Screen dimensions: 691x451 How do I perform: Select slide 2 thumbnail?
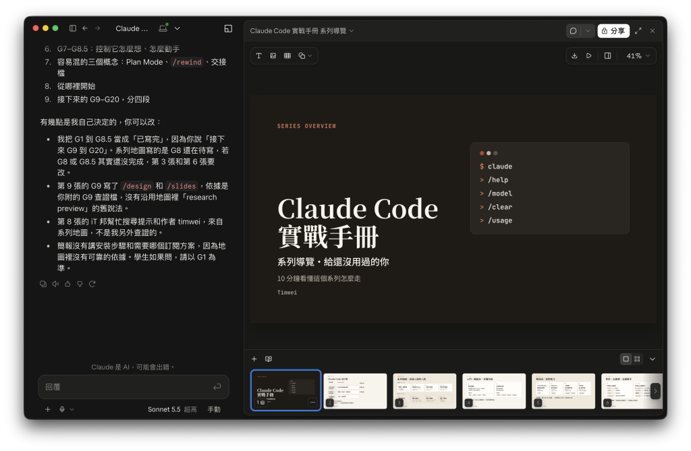point(355,391)
